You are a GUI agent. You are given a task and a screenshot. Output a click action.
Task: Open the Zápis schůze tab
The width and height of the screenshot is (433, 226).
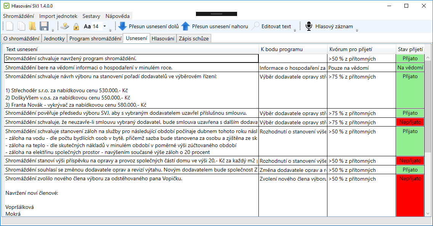(194, 38)
